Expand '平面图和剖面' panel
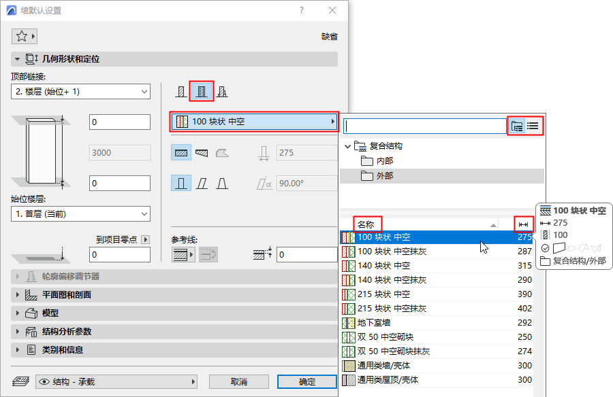613x397 pixels. 174,295
